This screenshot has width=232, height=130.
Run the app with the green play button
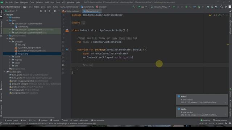coord(174,7)
